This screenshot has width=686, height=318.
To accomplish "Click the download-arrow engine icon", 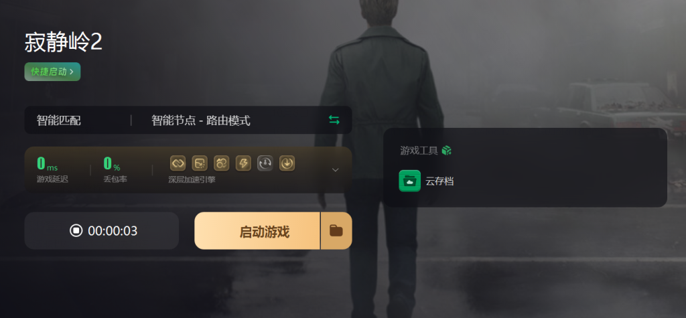I will (287, 163).
